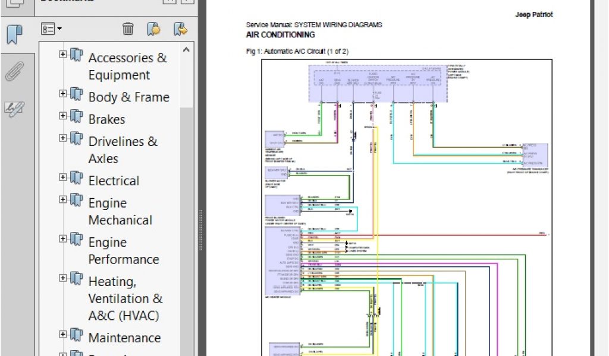The image size is (609, 356).
Task: Expand the Engine Performance bookmark
Action: click(62, 239)
